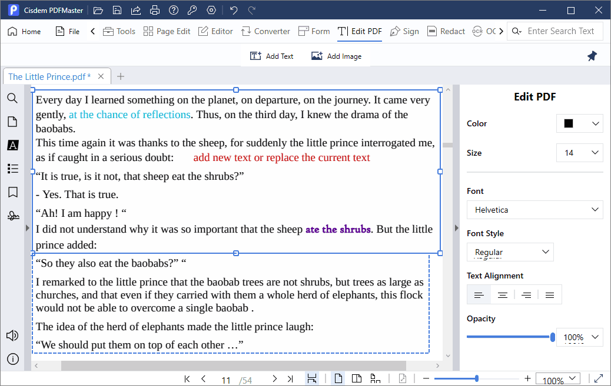Click the read aloud speaker icon

point(12,335)
